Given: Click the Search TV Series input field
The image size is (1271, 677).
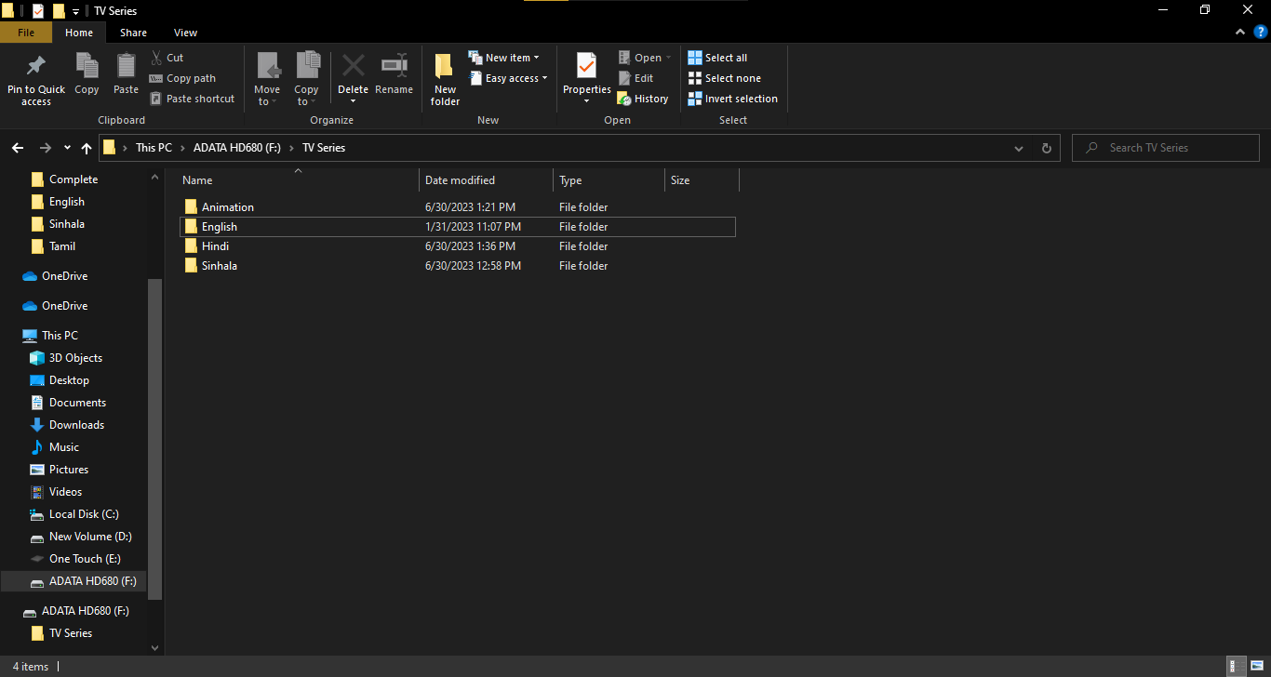Looking at the screenshot, I should 1166,148.
